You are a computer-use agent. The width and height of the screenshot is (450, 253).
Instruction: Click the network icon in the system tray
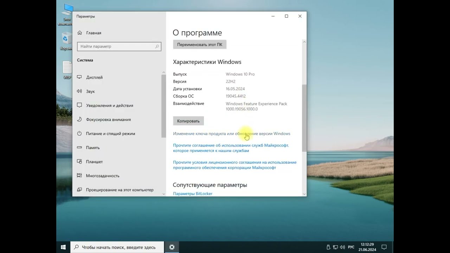pyautogui.click(x=335, y=247)
